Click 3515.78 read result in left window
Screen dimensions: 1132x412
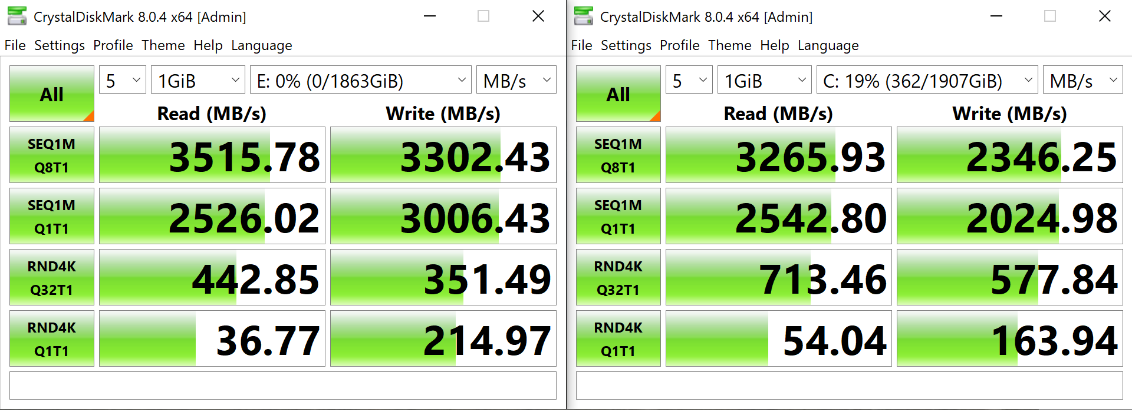pos(212,155)
